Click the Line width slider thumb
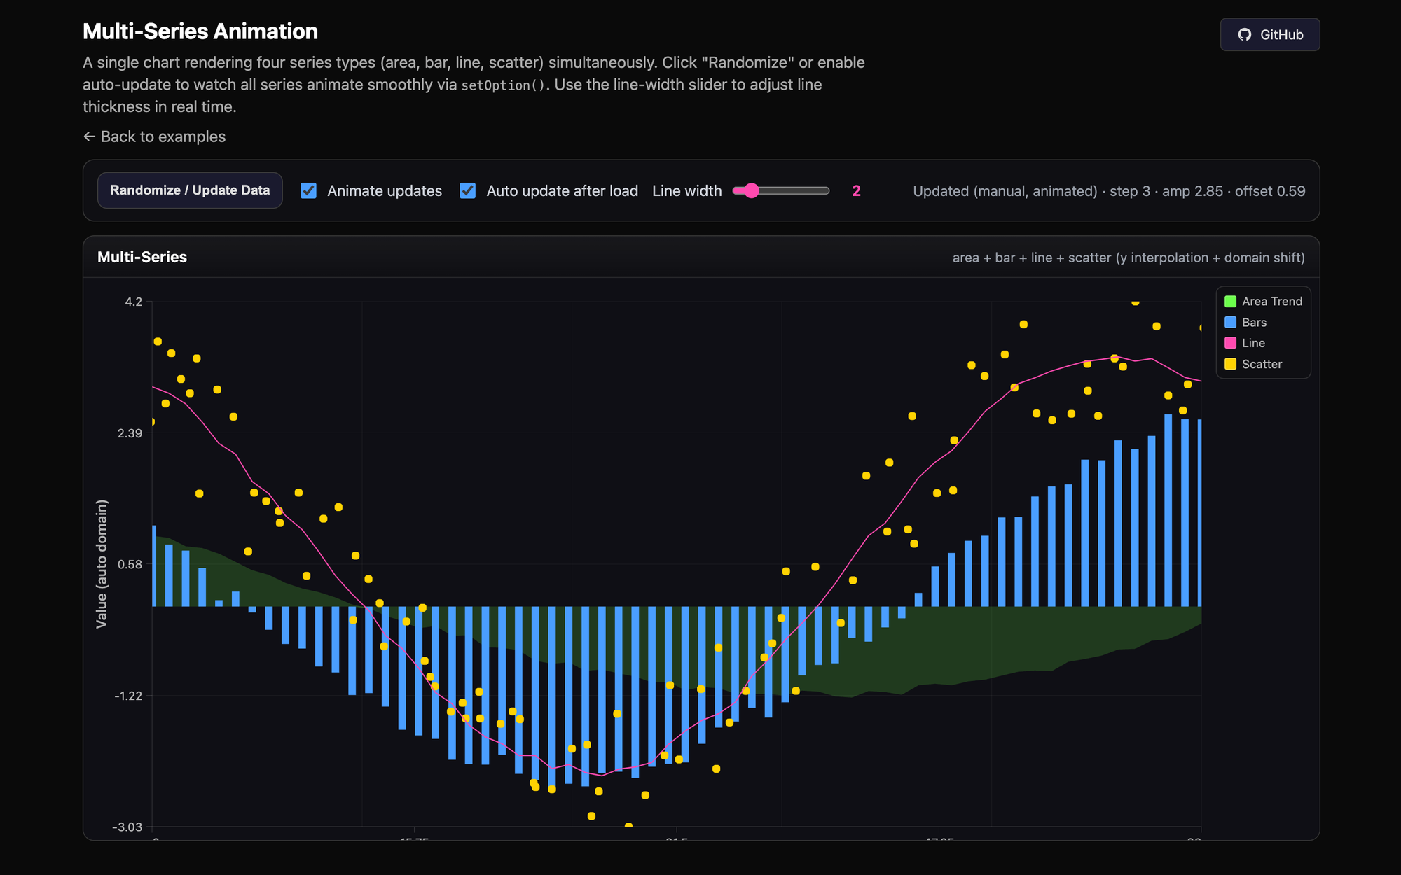Viewport: 1401px width, 875px height. pyautogui.click(x=751, y=190)
